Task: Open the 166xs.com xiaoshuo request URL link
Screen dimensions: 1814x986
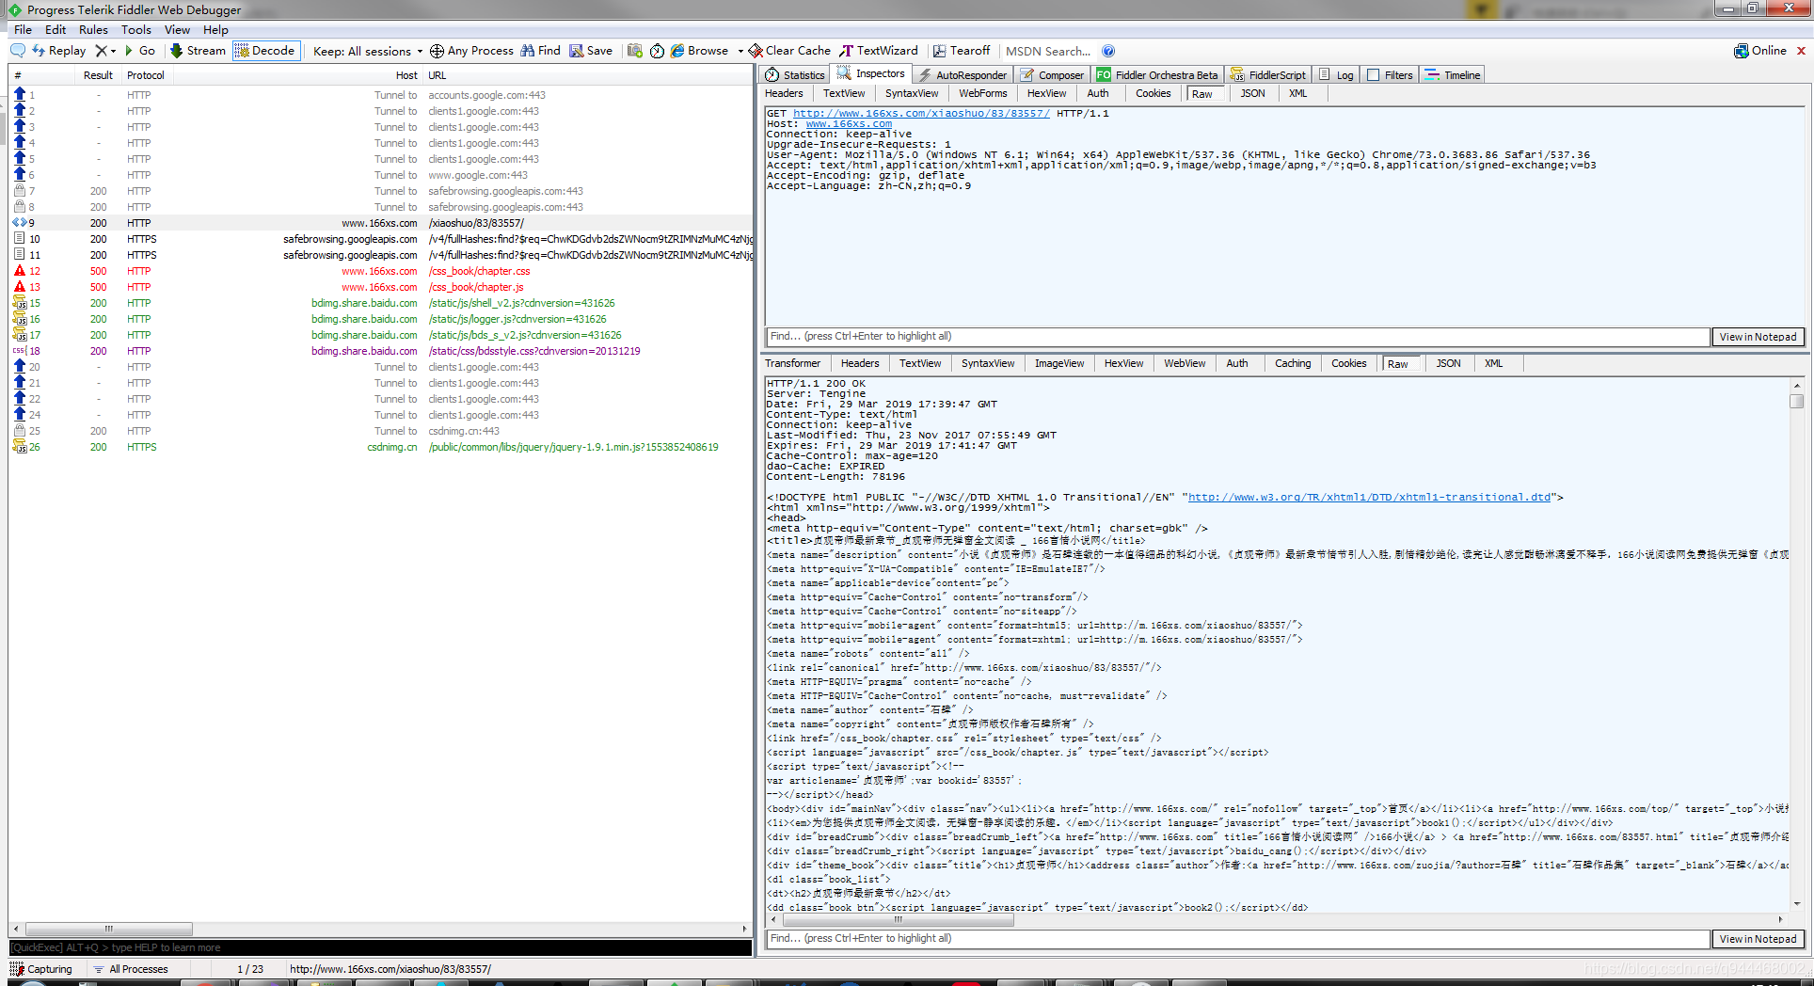Action: coord(921,113)
